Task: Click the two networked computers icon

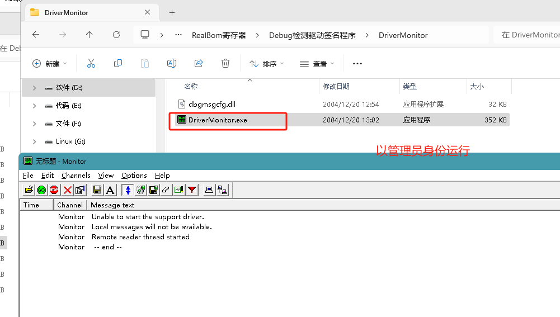Action: [222, 190]
